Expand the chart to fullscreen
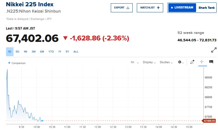Image resolution: width=218 pixels, height=130 pixels. (214, 50)
